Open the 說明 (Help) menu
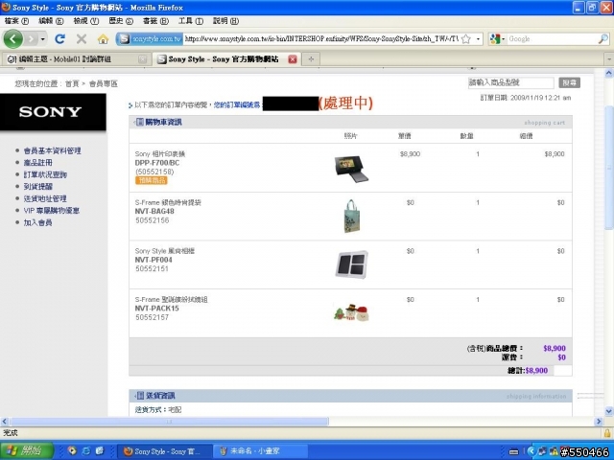This screenshot has height=460, width=614. click(225, 21)
